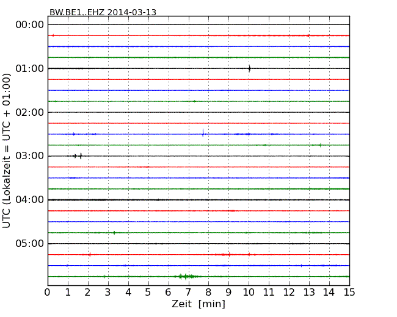Click the 01:00 time label

pos(30,68)
